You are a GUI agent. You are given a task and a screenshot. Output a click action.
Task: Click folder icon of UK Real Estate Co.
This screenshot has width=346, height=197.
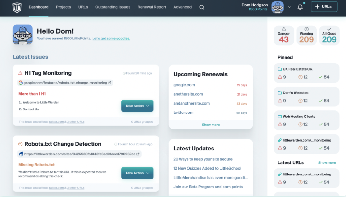pyautogui.click(x=280, y=69)
